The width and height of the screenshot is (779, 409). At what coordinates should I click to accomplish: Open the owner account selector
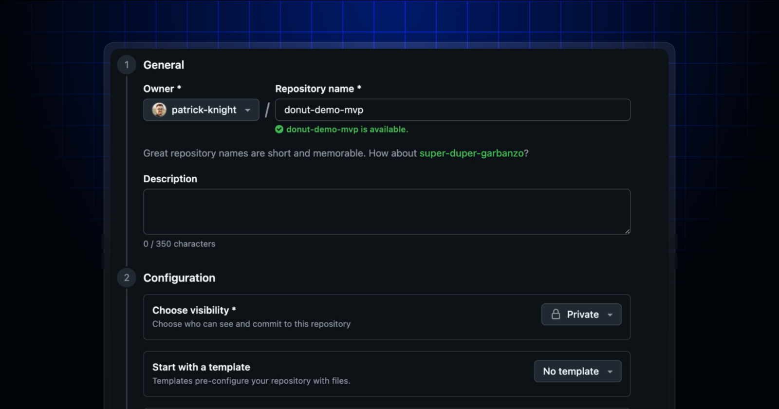[201, 110]
